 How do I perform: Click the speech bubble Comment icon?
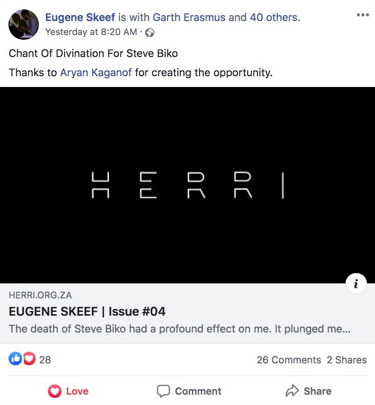(x=163, y=391)
